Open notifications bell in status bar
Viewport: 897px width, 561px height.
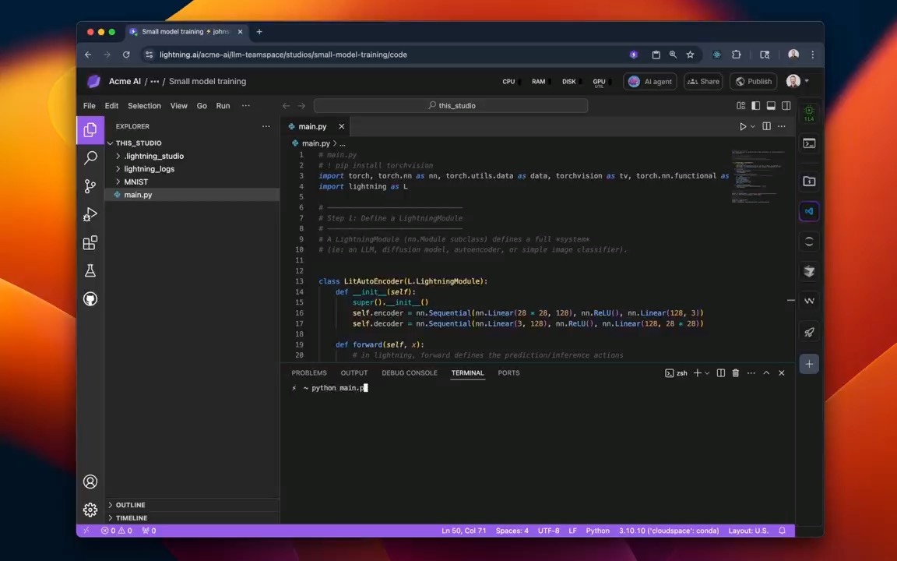[782, 531]
